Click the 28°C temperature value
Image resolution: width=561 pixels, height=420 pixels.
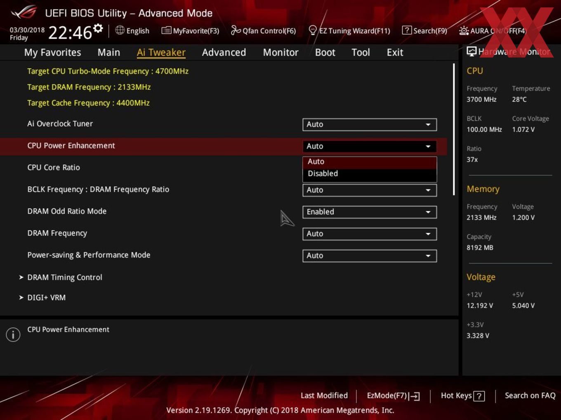[519, 99]
